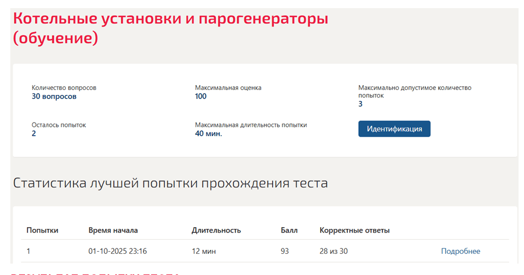The image size is (524, 275).
Task: Select the start time 01-10-2025 23:16
Action: 117,251
